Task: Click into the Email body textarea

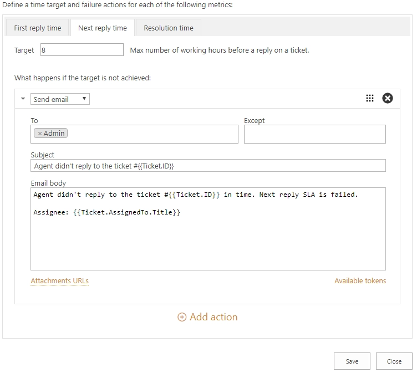Action: (208, 229)
